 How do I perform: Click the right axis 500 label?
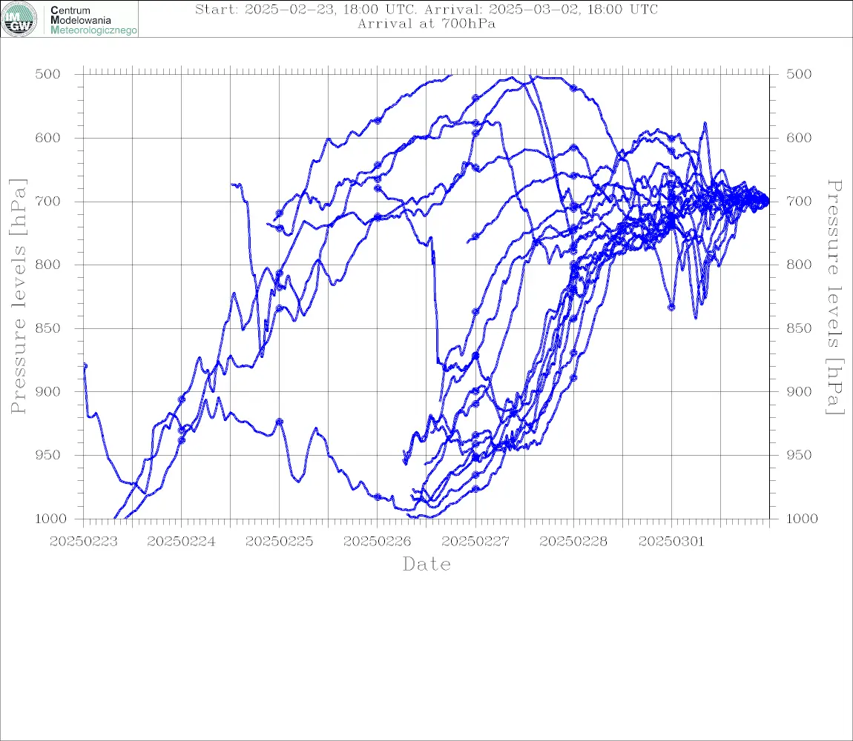point(799,74)
